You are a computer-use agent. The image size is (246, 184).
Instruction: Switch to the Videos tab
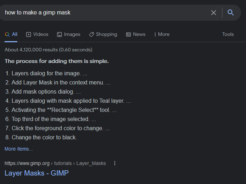pyautogui.click(x=37, y=34)
